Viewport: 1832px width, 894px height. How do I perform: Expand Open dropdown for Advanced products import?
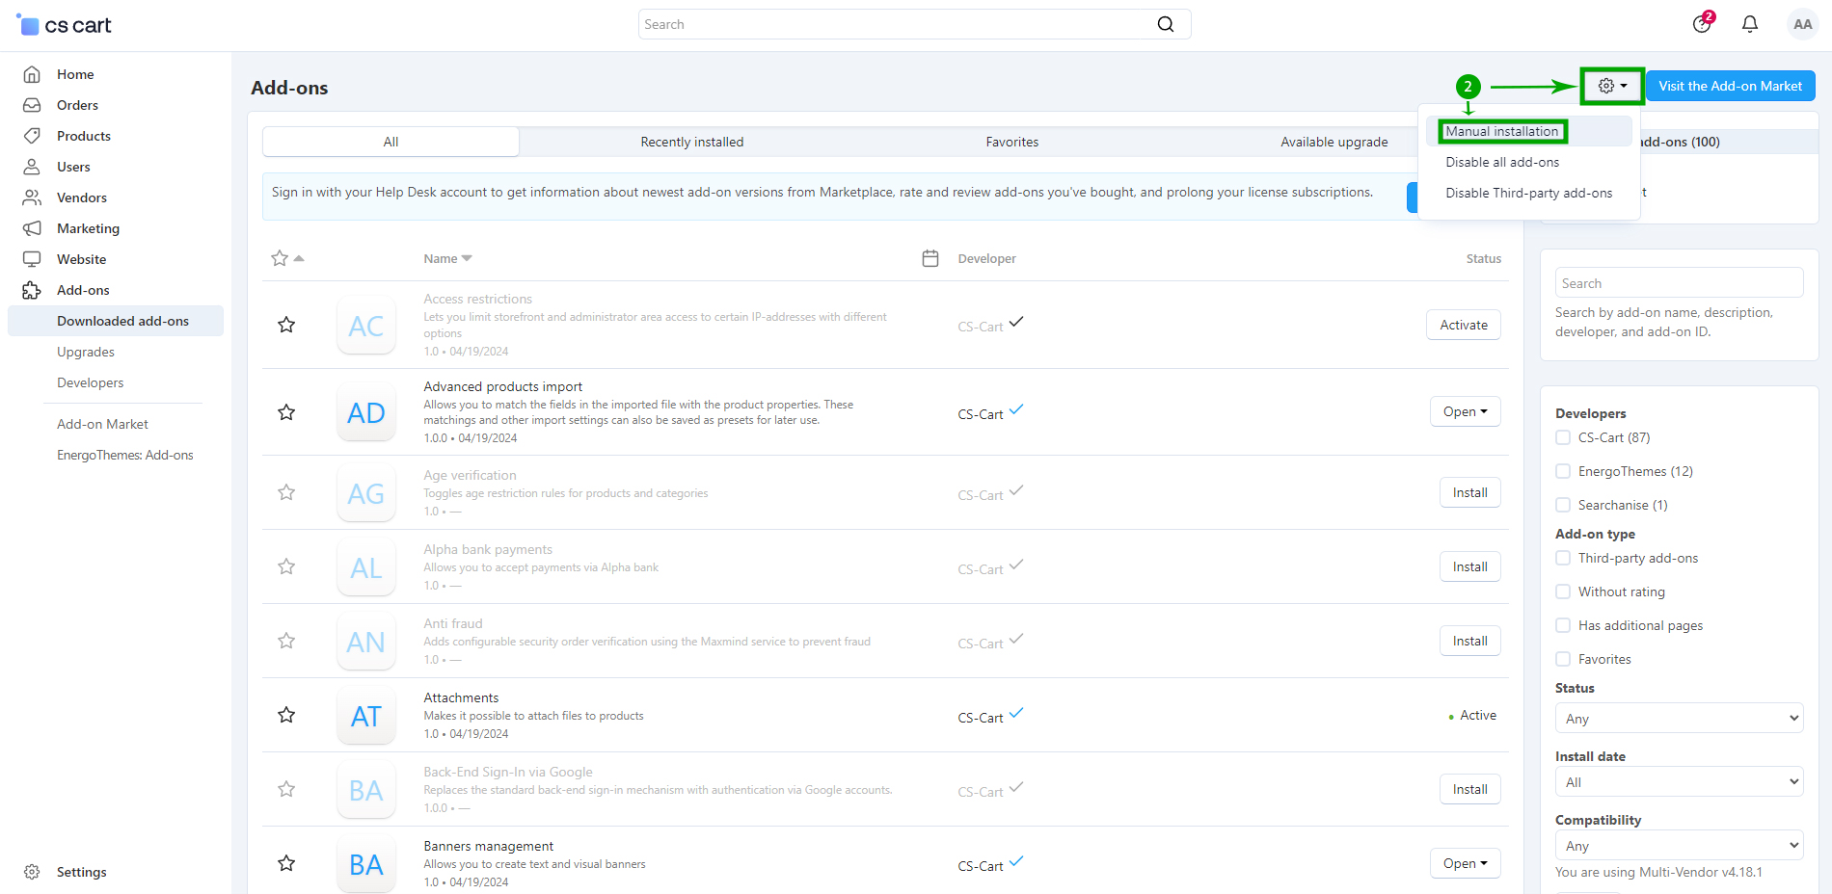[1465, 411]
